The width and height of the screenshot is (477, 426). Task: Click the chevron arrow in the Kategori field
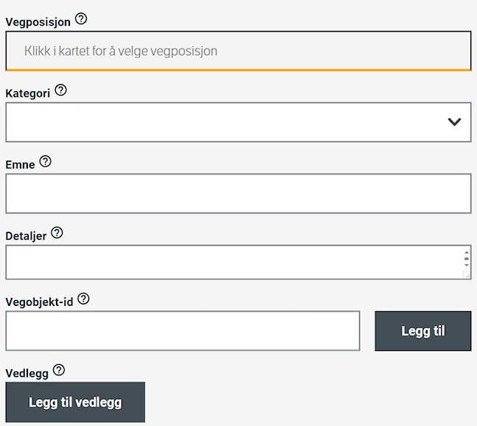click(454, 122)
